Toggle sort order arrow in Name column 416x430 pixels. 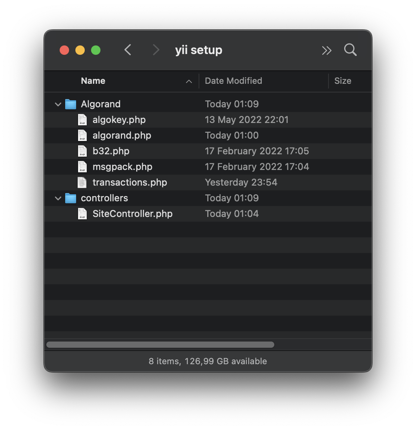(189, 81)
